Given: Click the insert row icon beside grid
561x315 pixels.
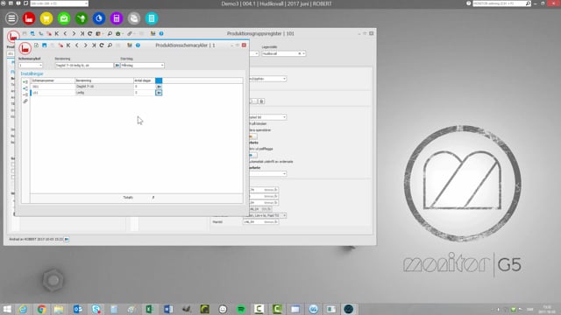Looking at the screenshot, I should tap(25, 88).
